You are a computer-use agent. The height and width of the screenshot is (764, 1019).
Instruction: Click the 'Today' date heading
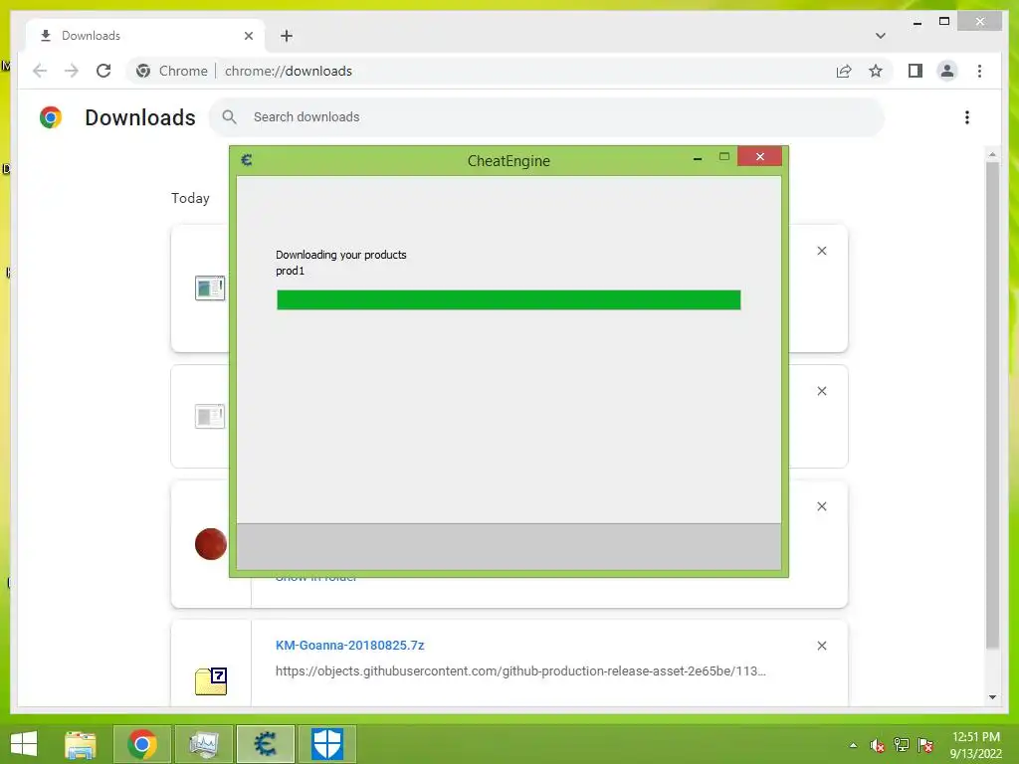click(x=190, y=198)
